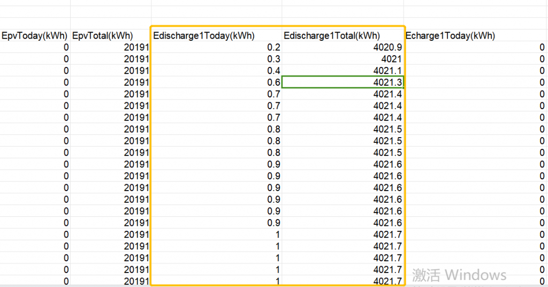This screenshot has height=287, width=548.
Task: Click Echarge1Today 0 in the 0.3 row
Action: tap(476, 59)
